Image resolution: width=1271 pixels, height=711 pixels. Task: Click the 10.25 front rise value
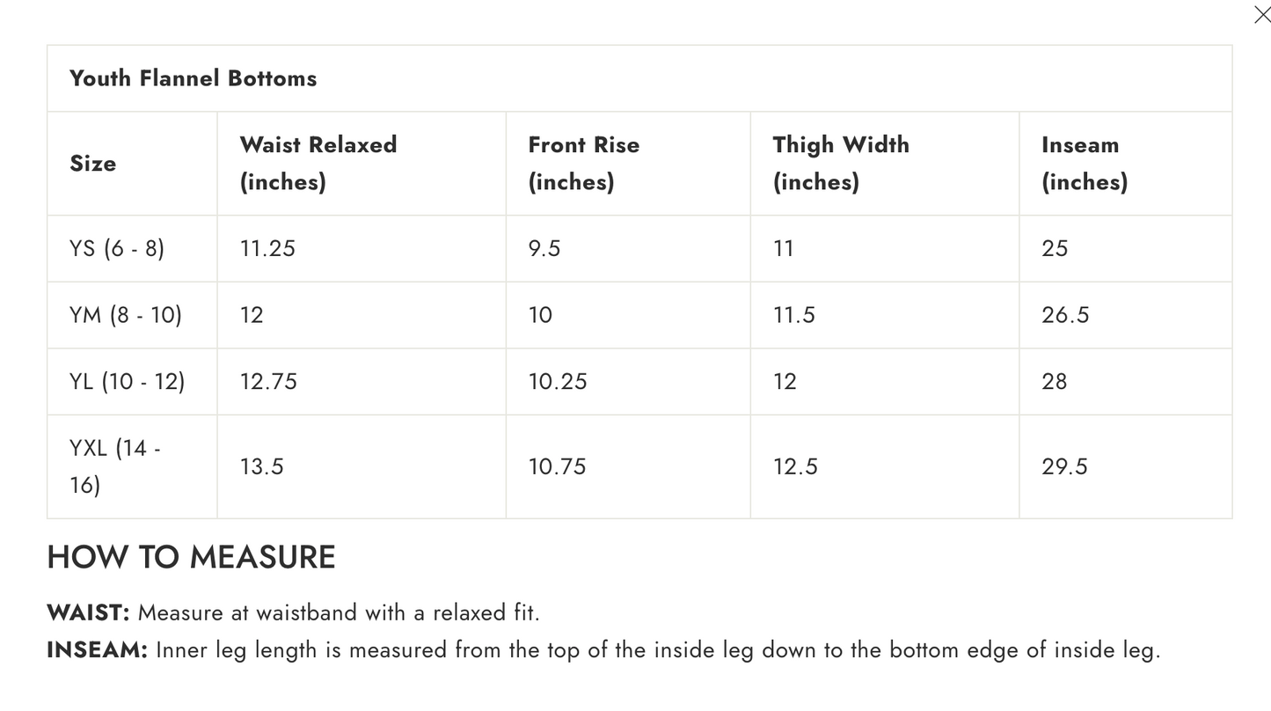click(558, 382)
